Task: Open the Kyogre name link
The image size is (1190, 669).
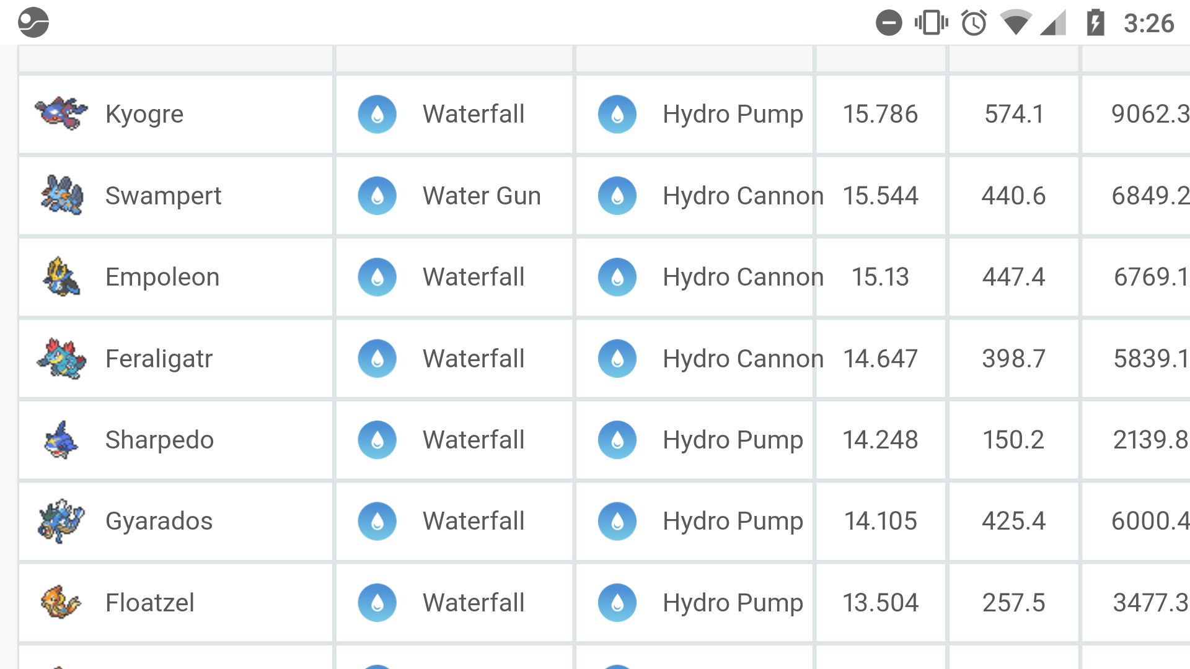Action: click(144, 114)
